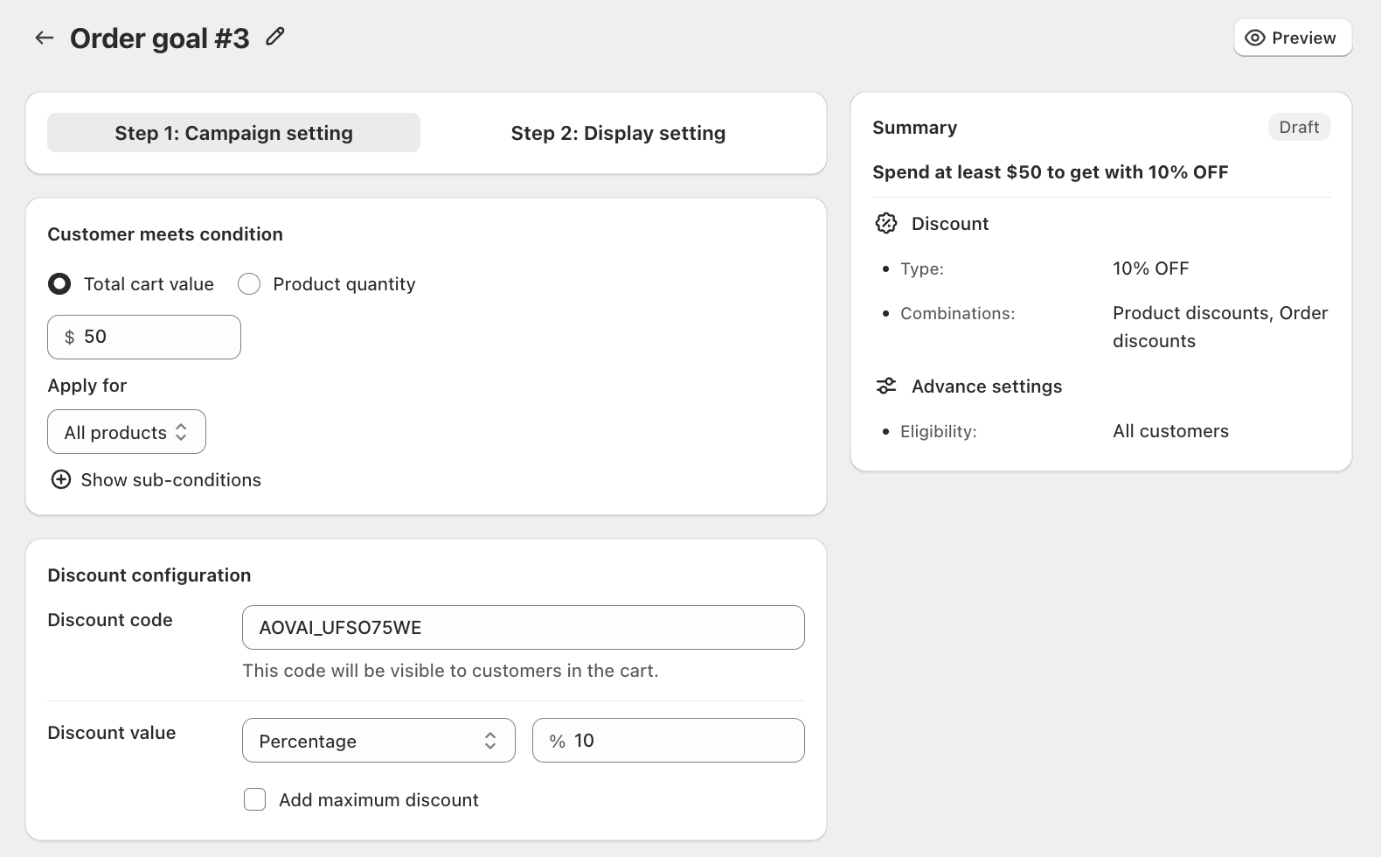Enable Add maximum discount checkbox
The width and height of the screenshot is (1381, 857).
point(255,799)
